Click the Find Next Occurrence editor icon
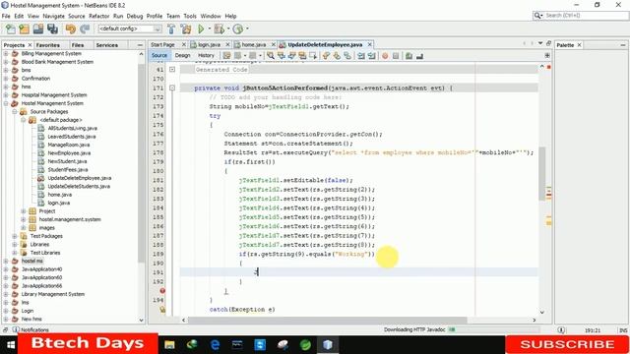630x354 pixels. pos(291,56)
